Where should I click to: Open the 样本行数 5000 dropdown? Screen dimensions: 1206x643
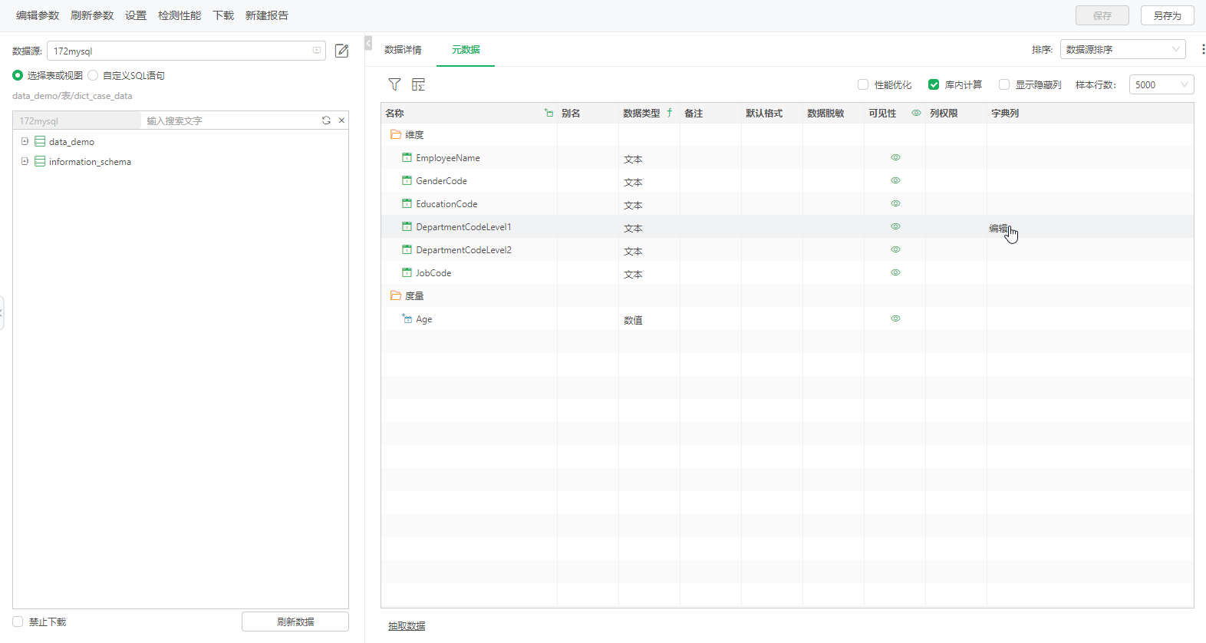1161,84
